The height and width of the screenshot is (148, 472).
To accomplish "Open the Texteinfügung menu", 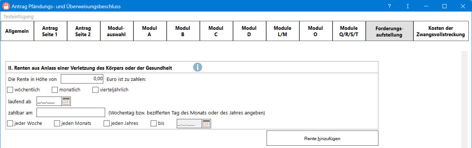I will (18, 16).
